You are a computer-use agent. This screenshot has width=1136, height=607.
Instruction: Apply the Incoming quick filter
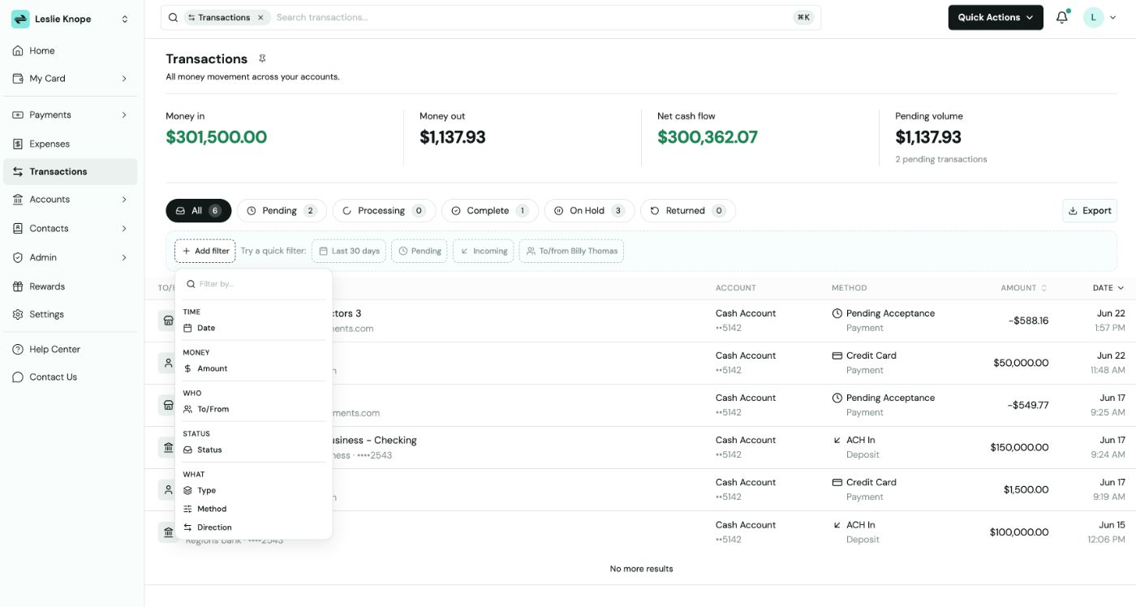pos(484,251)
